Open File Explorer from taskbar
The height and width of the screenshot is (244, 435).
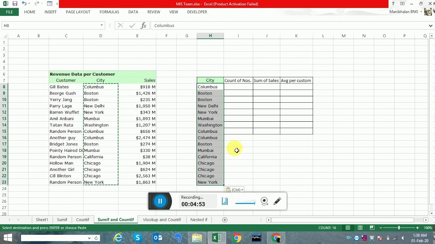pos(197,238)
